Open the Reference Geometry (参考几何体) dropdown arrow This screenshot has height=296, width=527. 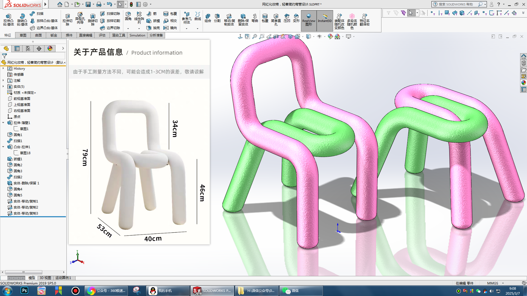(x=186, y=29)
